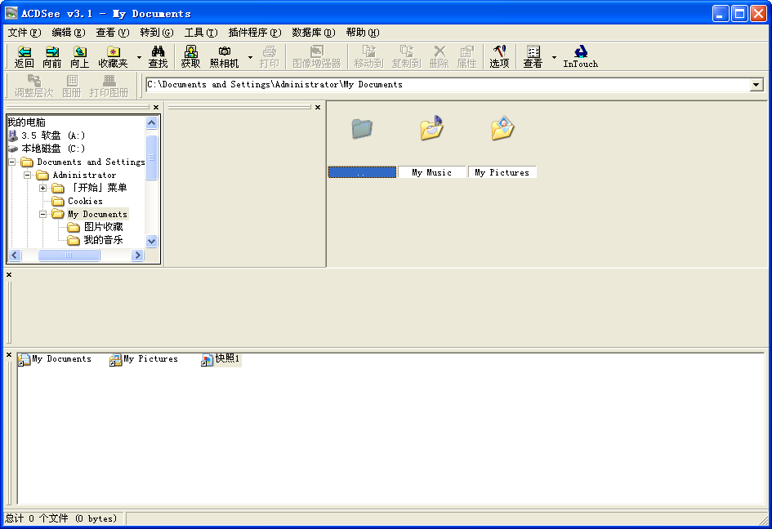Click the 打印图册 print album icon

pyautogui.click(x=109, y=86)
